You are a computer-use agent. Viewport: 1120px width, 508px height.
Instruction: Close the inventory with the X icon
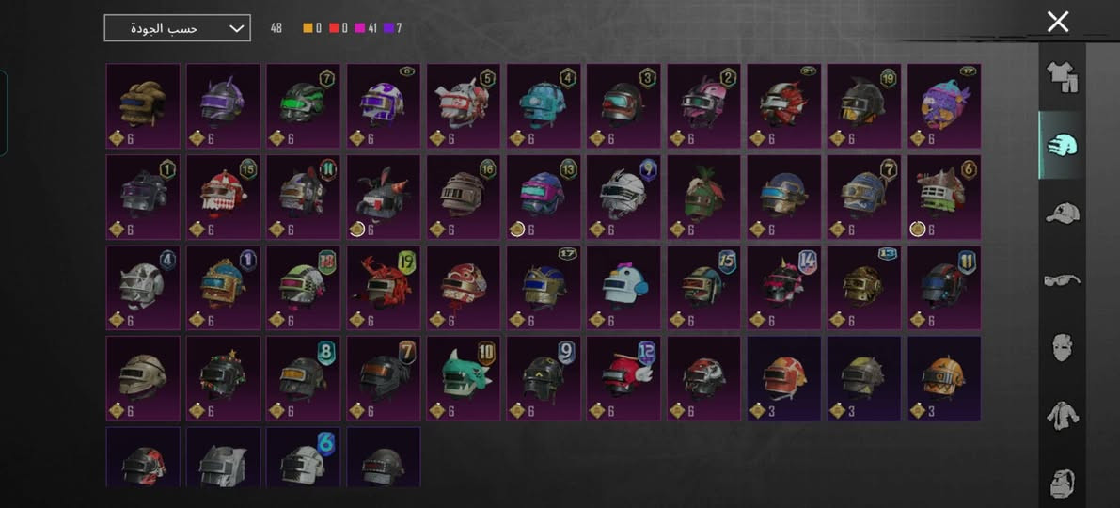(x=1058, y=22)
